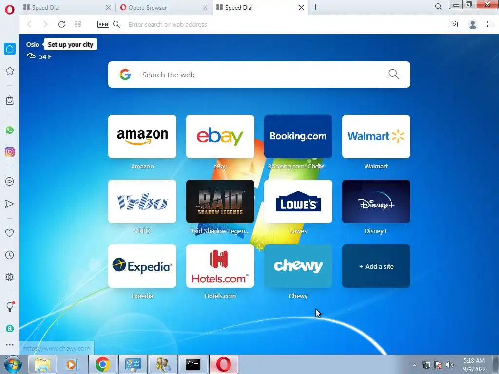Click the Opera taskbar button
499x374 pixels.
pos(224,364)
